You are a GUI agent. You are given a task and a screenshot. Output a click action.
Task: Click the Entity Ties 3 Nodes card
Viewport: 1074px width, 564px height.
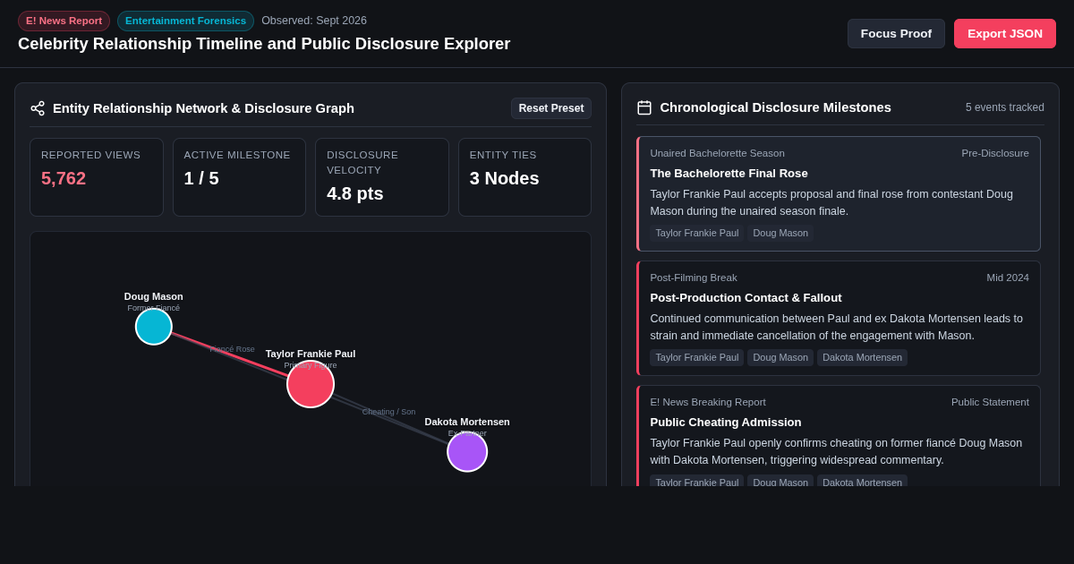point(524,177)
